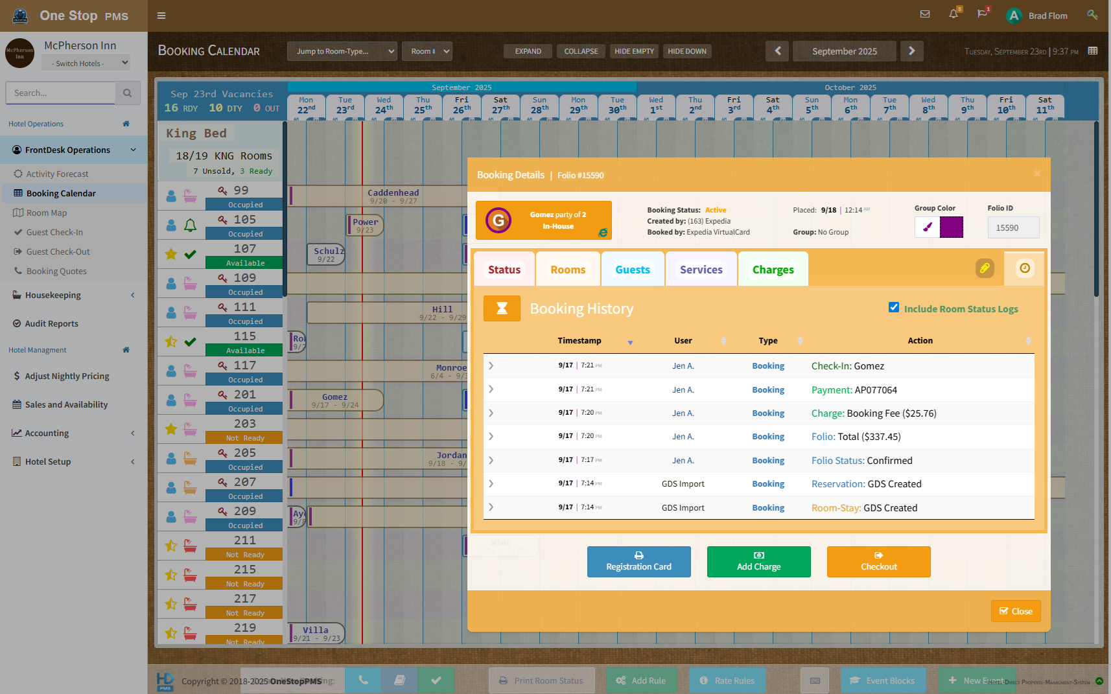This screenshot has height=694, width=1111.
Task: Click the flag alerts icon
Action: click(x=982, y=14)
